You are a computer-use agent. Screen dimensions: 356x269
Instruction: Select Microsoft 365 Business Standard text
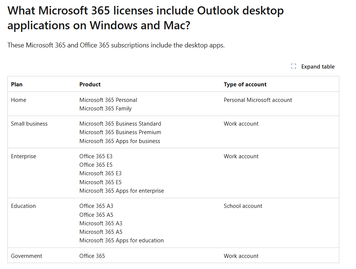(x=120, y=124)
